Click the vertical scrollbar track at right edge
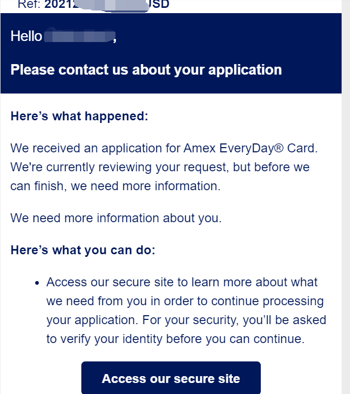Screen dimensions: 350x394 coord(346,197)
